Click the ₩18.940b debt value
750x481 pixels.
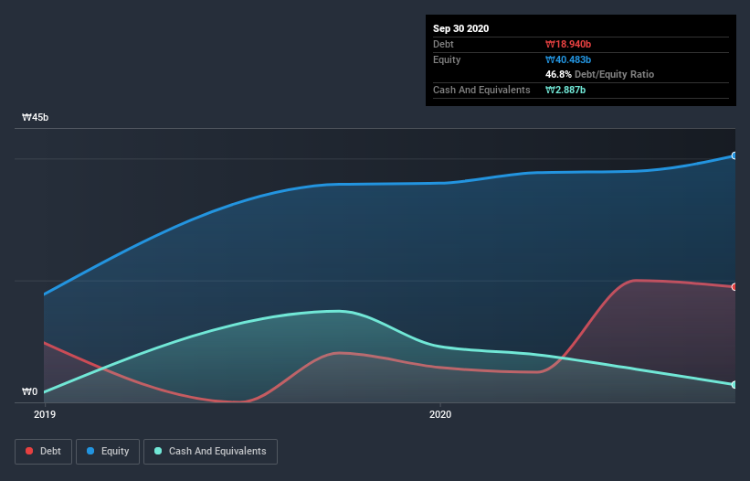click(568, 44)
